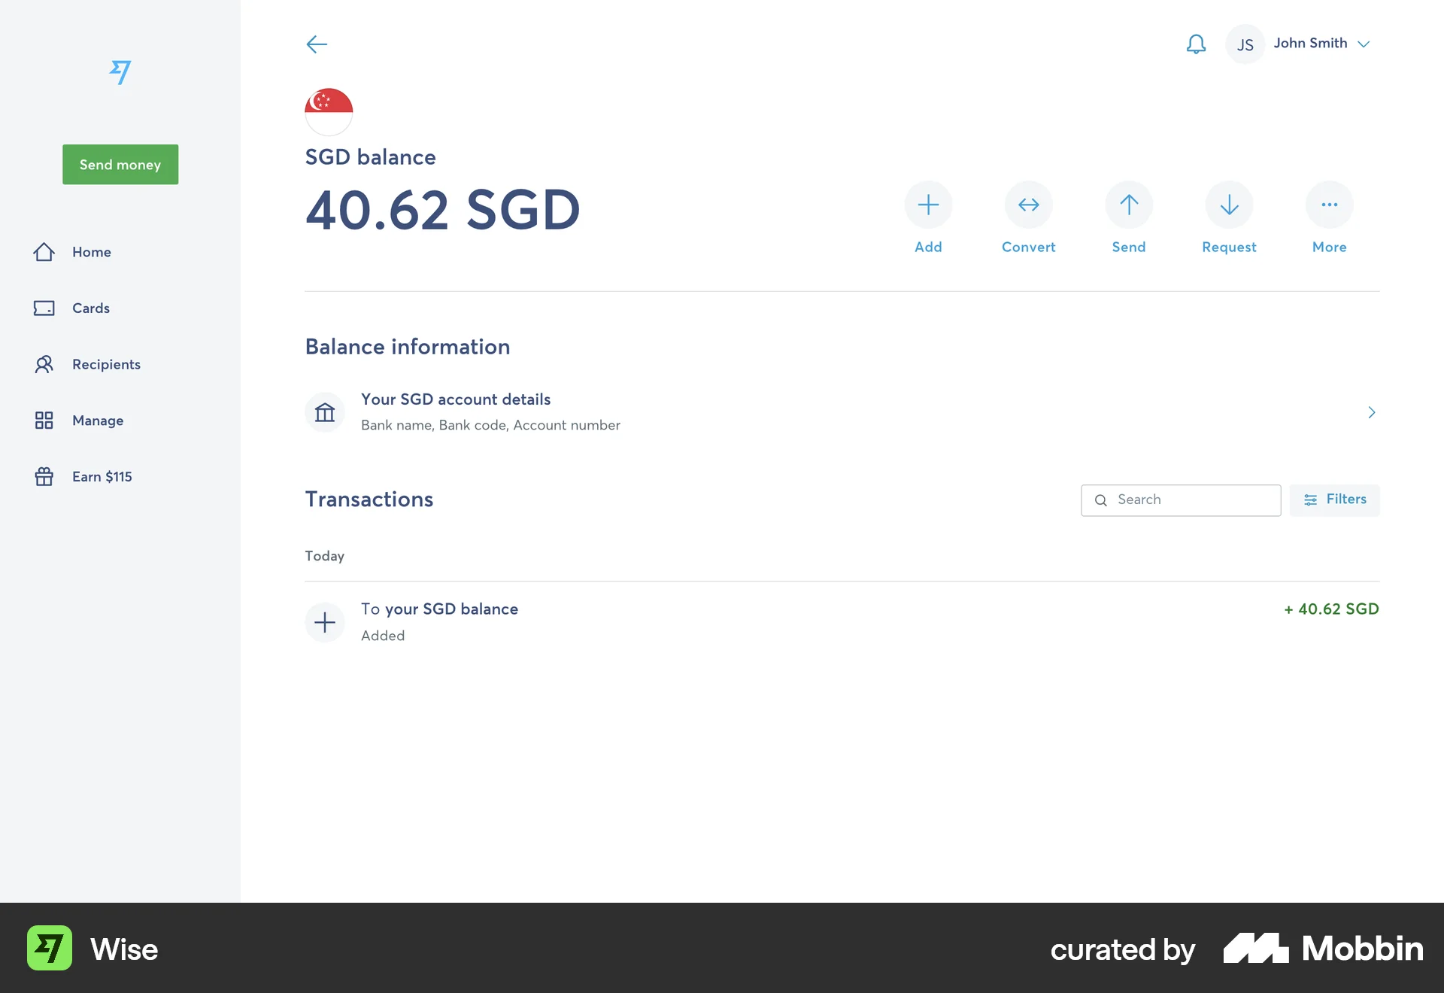
Task: Open the notifications bell icon
Action: pos(1196,44)
